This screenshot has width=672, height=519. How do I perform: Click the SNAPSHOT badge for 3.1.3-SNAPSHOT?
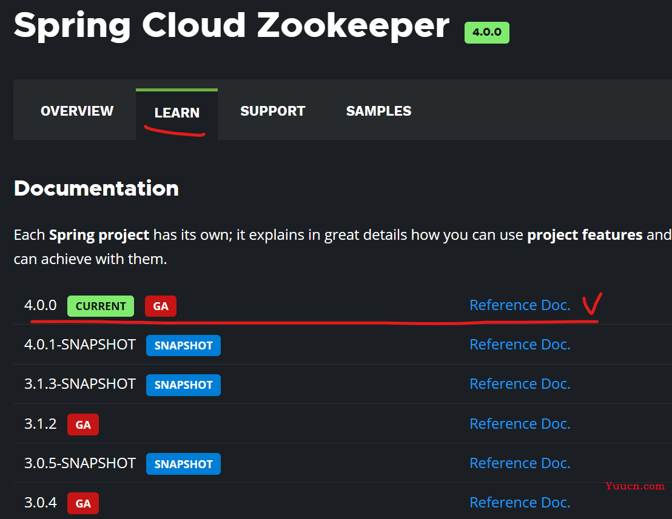tap(183, 385)
